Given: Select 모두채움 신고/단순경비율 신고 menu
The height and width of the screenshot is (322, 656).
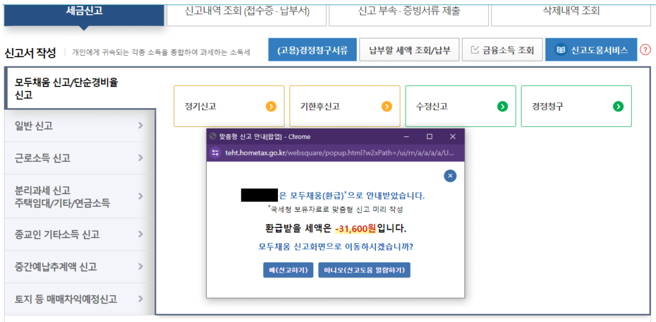Looking at the screenshot, I should [x=79, y=88].
